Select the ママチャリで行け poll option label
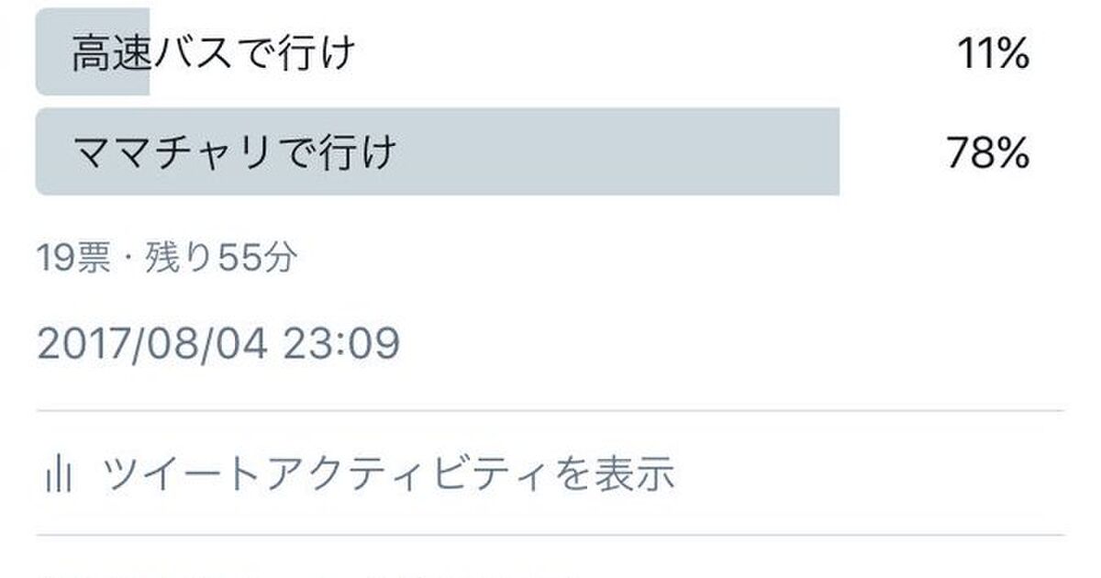1101x578 pixels. pyautogui.click(x=234, y=151)
